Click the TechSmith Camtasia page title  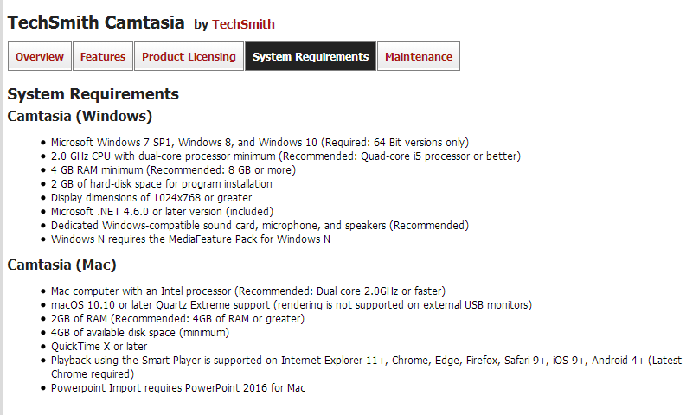(95, 22)
